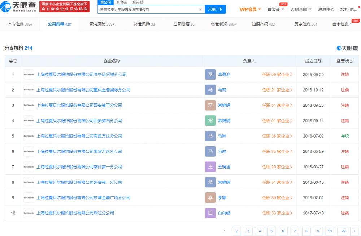Viewport: 361px width, 236px height.
Task: Click 王瑞旭's yellow avatar icon
Action: (x=210, y=167)
